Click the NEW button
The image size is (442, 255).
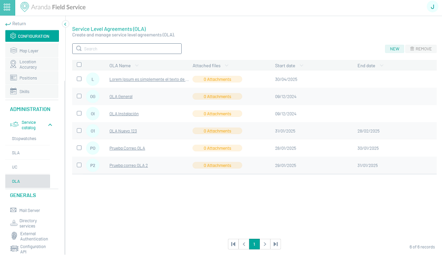coord(394,49)
